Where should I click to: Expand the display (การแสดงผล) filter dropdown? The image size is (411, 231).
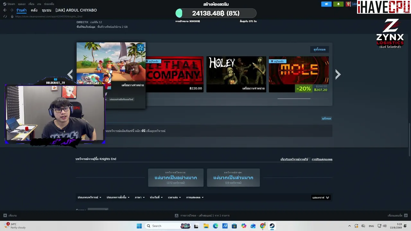(x=195, y=197)
